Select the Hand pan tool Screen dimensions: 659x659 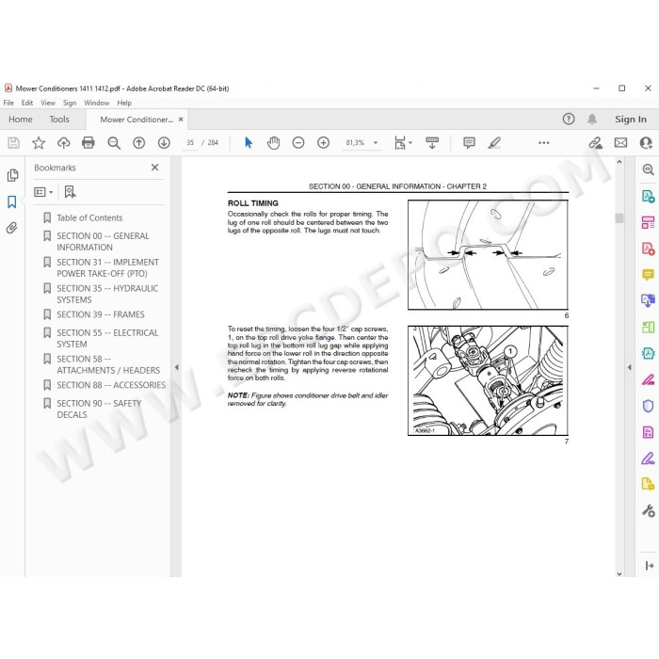(273, 143)
